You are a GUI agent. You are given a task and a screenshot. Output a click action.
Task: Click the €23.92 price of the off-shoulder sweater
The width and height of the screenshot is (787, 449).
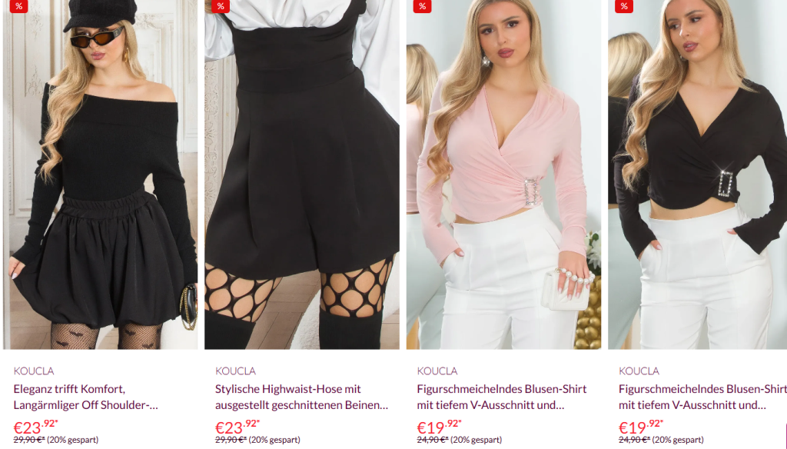coord(35,427)
